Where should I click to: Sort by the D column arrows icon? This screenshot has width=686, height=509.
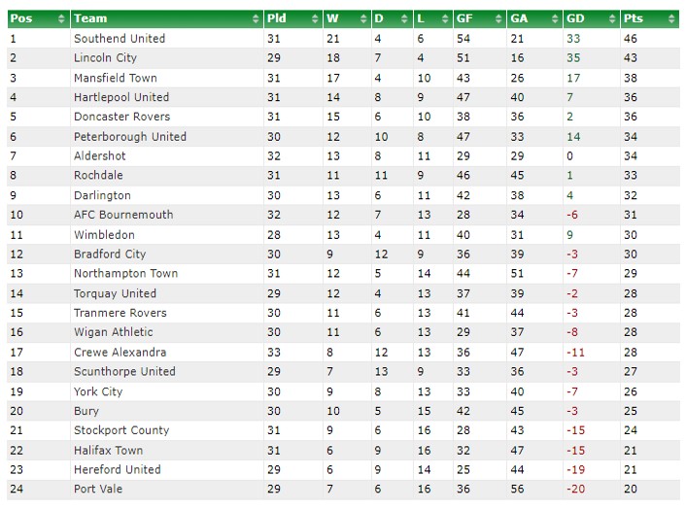point(404,18)
